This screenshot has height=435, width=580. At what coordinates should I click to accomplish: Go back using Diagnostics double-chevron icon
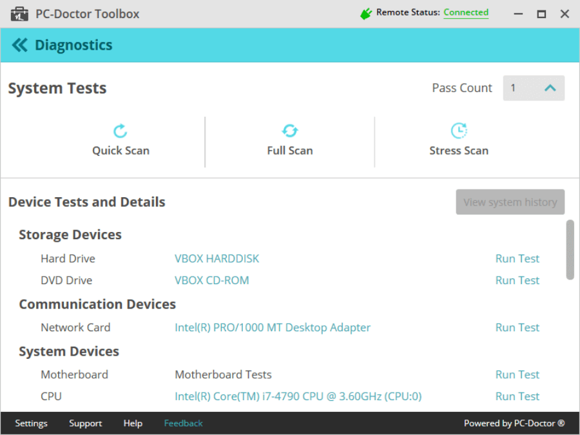[x=20, y=45]
